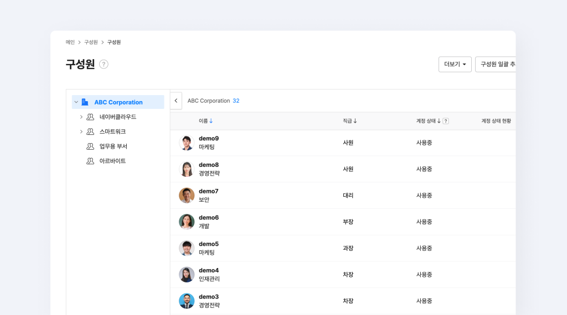Click demo3's profile avatar
Screen dimensions: 567x315
pyautogui.click(x=187, y=301)
